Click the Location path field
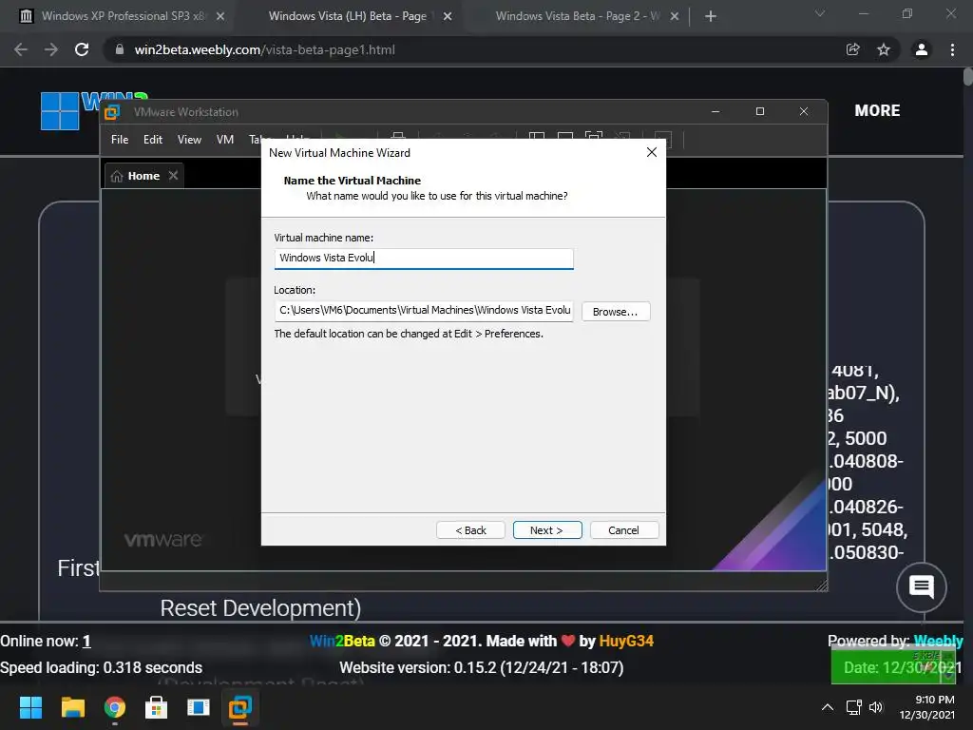The image size is (973, 730). click(424, 311)
